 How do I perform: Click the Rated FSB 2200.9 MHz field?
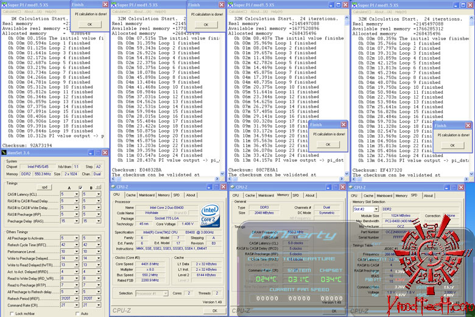coord(150,280)
